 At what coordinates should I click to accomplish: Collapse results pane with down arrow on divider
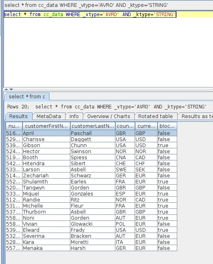pos(11,89)
